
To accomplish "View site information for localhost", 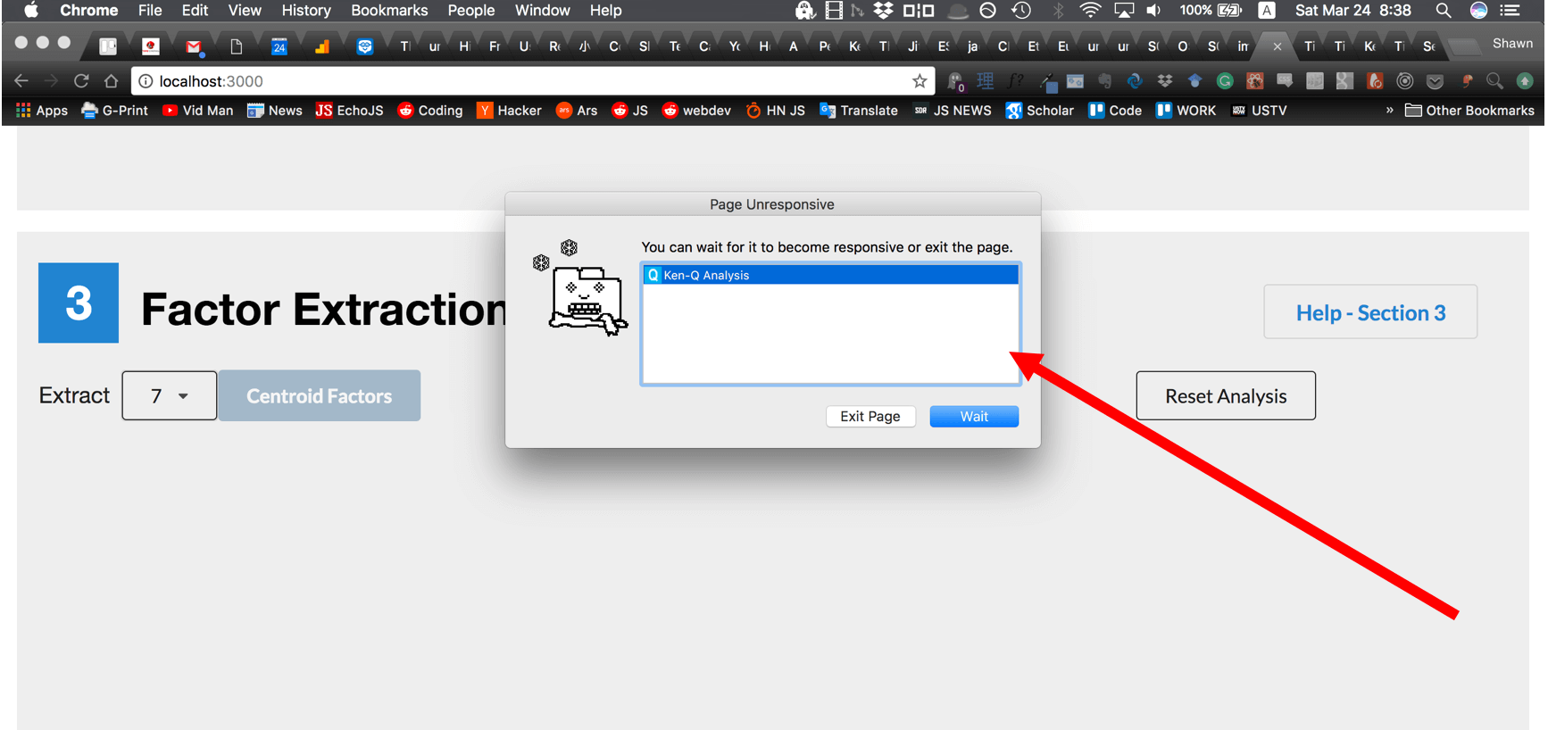I will pyautogui.click(x=146, y=81).
